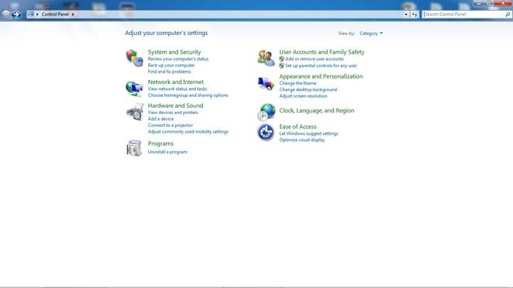Click the Back navigation arrow button
Image resolution: width=513 pixels, height=288 pixels.
pos(6,14)
